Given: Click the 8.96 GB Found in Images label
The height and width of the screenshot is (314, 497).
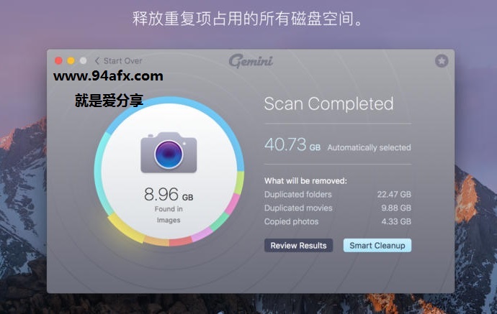Looking at the screenshot, I should pos(169,205).
